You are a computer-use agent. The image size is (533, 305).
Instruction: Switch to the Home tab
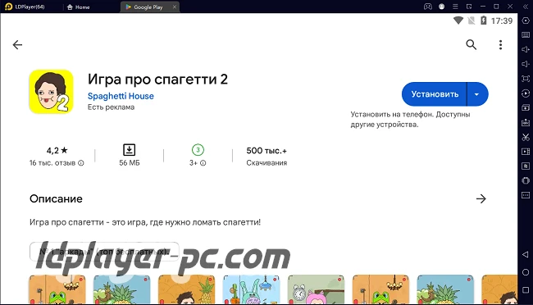tap(79, 7)
